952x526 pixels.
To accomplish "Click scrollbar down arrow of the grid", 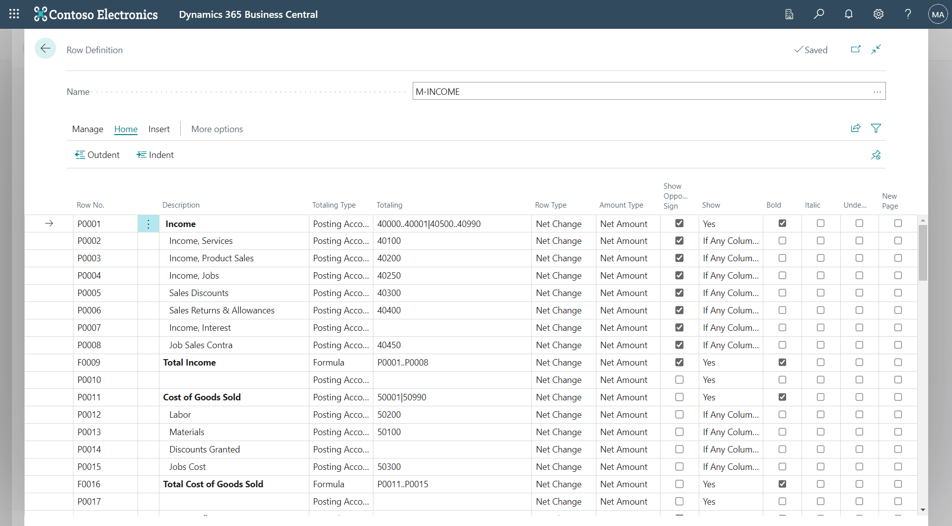I will coord(923,510).
